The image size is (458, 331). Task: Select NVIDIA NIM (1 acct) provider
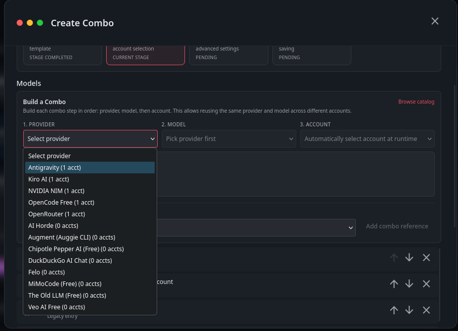[90, 191]
